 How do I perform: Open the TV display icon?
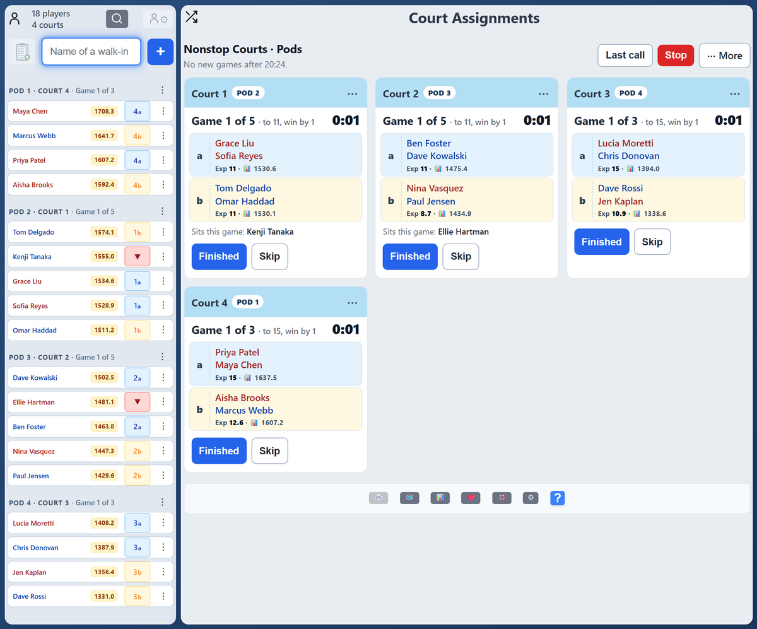[x=409, y=498]
